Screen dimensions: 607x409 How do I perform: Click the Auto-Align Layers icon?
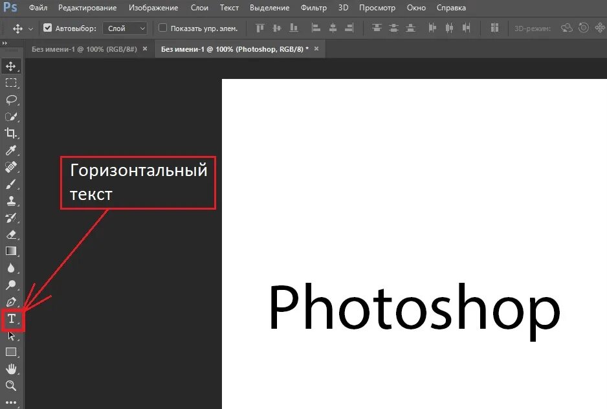pyautogui.click(x=494, y=28)
